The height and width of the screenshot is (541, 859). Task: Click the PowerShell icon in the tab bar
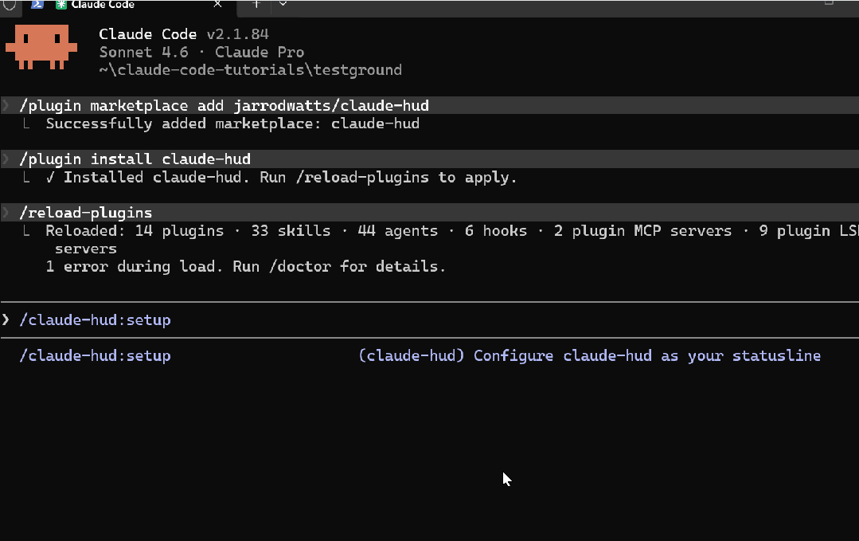tap(37, 4)
